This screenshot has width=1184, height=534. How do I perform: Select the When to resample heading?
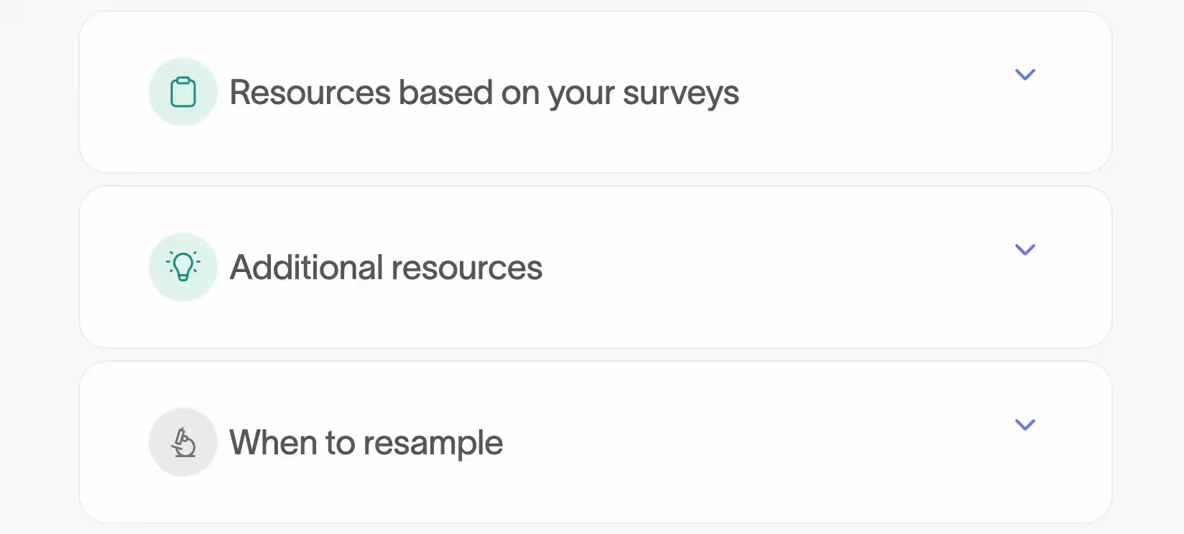(x=365, y=442)
